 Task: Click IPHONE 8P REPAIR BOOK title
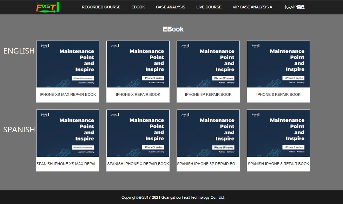[x=208, y=94]
